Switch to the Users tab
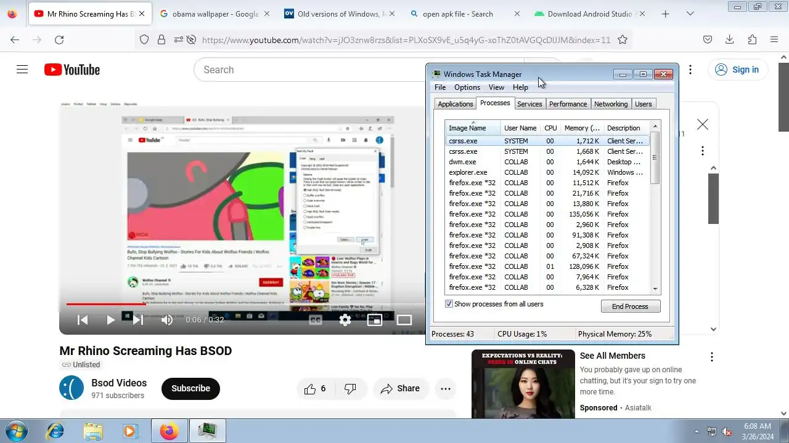Image resolution: width=789 pixels, height=443 pixels. tap(643, 104)
